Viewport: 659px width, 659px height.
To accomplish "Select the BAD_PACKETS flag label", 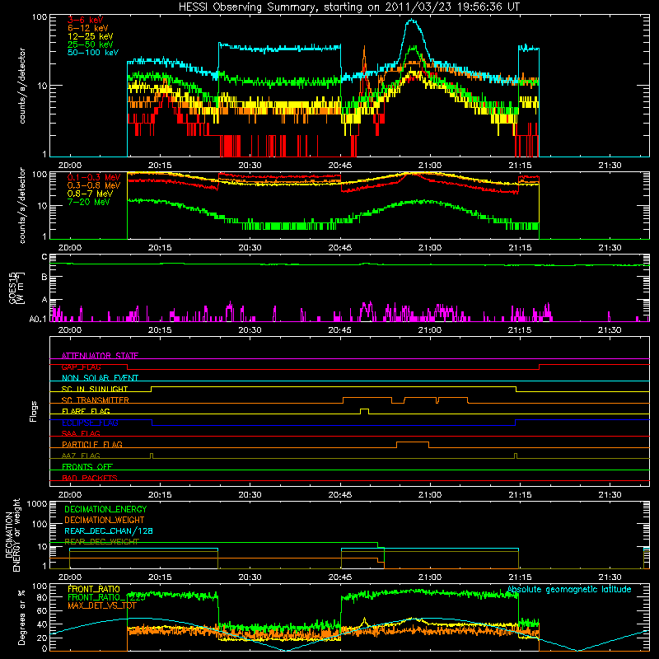I will point(90,478).
